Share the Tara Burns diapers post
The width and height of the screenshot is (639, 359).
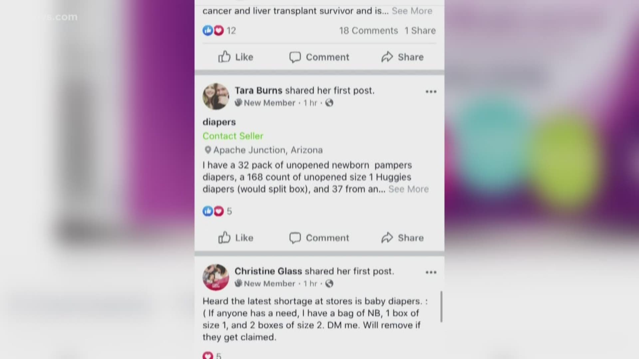pyautogui.click(x=402, y=238)
